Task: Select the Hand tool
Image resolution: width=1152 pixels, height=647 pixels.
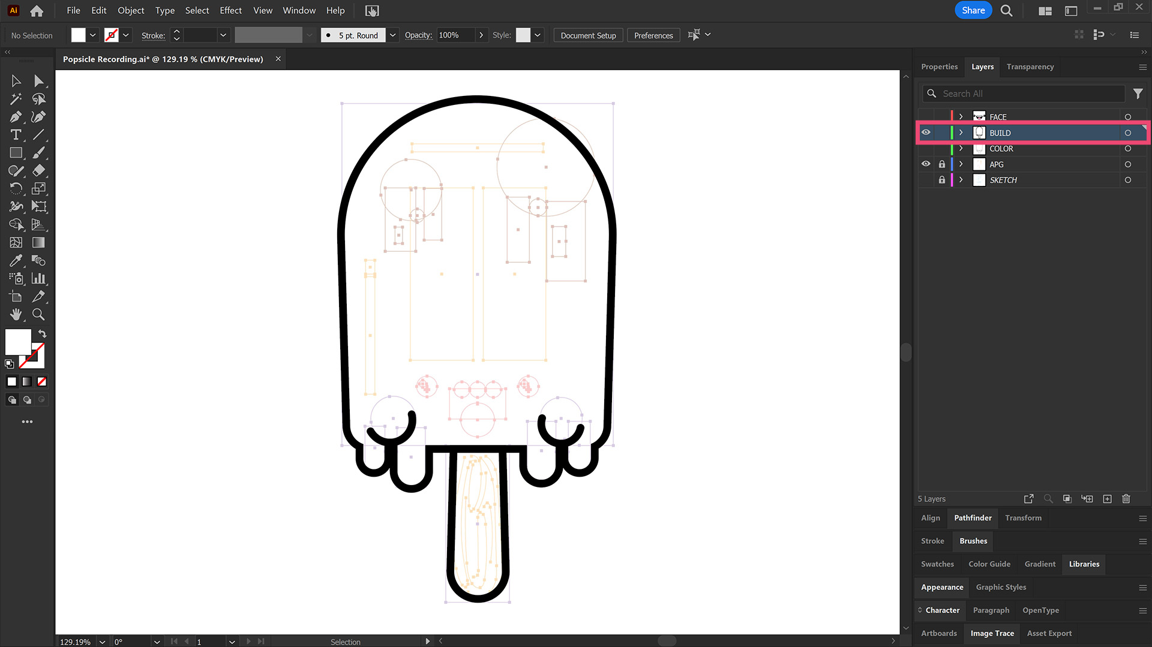Action: 16,315
